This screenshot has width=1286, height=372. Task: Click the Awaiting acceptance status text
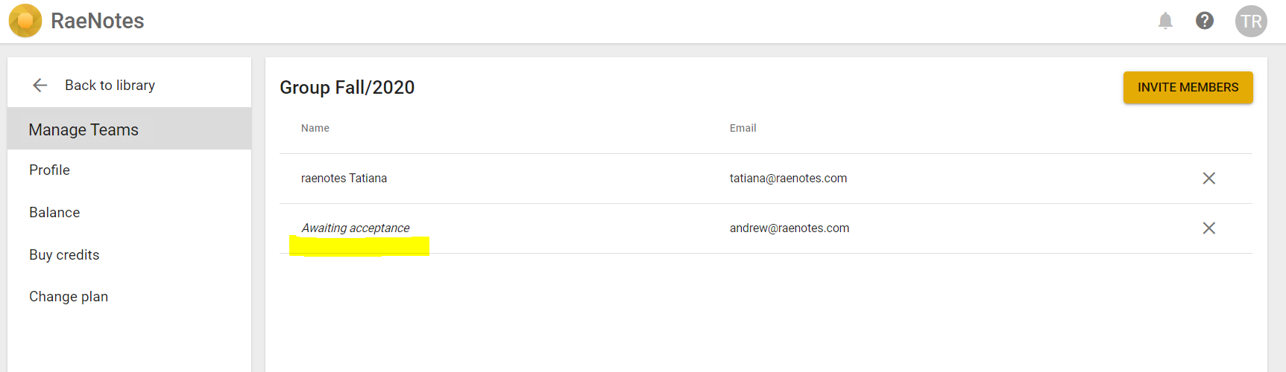pos(356,228)
